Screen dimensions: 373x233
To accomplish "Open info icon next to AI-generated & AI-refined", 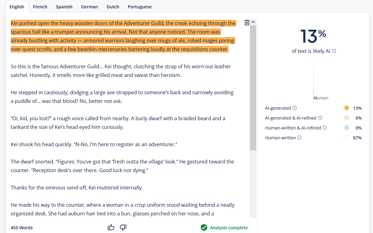I will point(320,118).
